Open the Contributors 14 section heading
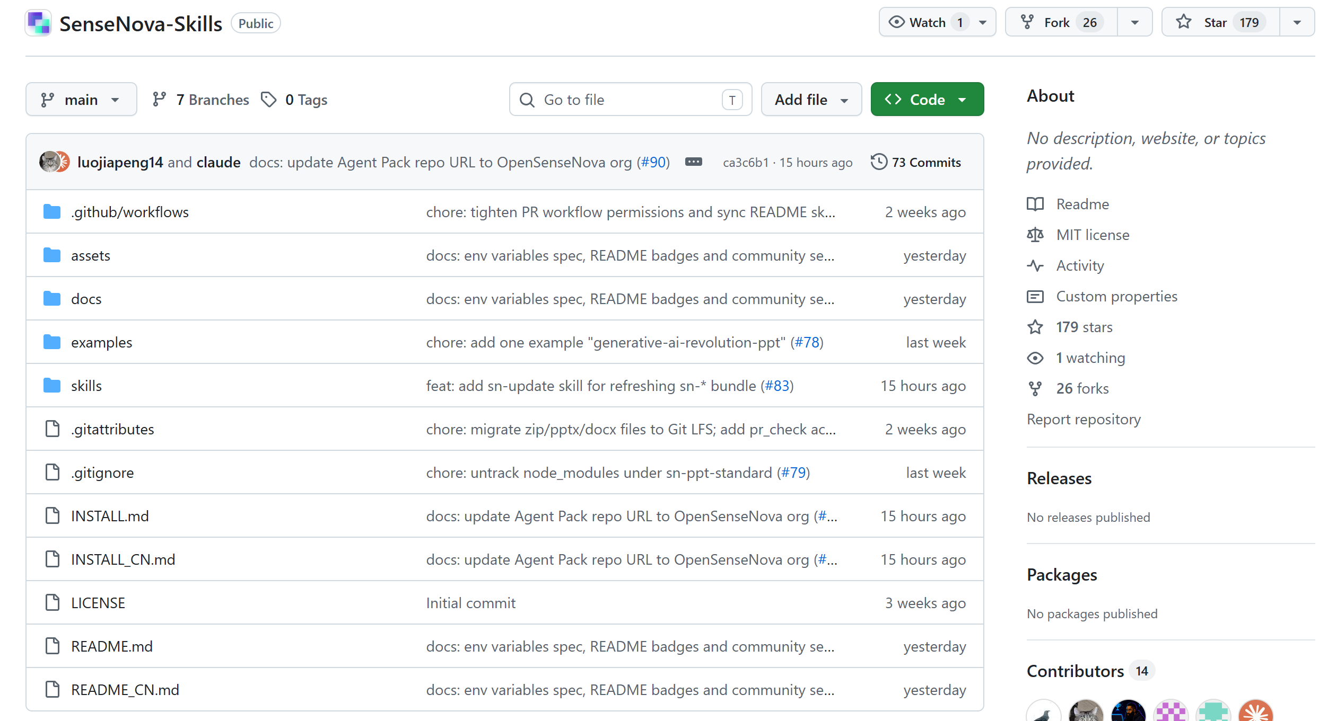 1090,671
